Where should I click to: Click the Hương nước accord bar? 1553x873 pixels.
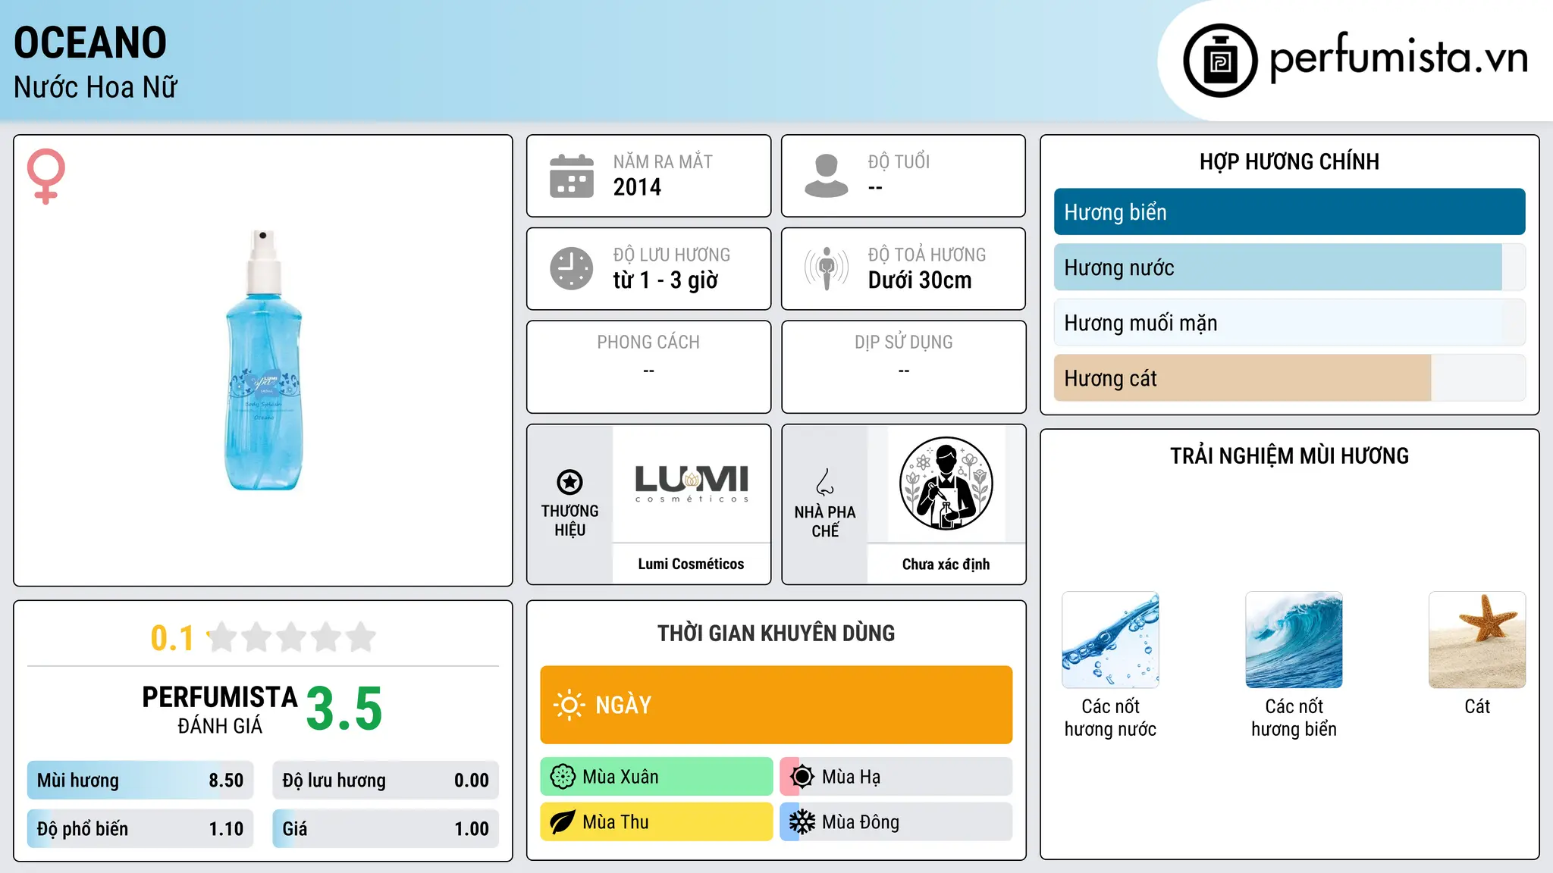1290,268
